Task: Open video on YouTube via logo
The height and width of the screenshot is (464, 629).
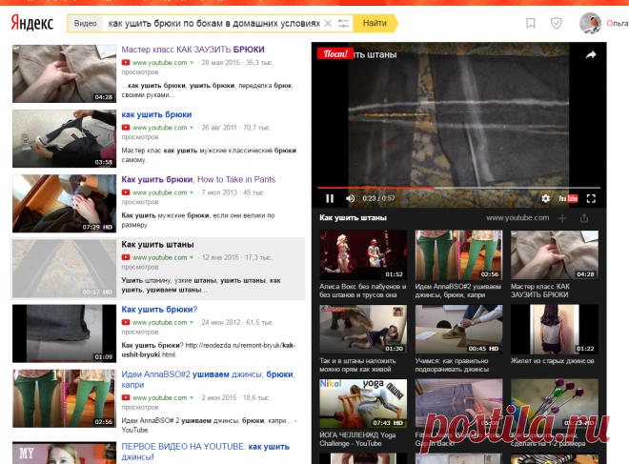Action: (x=568, y=198)
